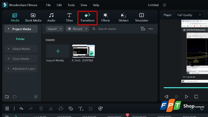This screenshot has width=208, height=117.
Task: Open the Stock Media tab
Action: tap(33, 17)
